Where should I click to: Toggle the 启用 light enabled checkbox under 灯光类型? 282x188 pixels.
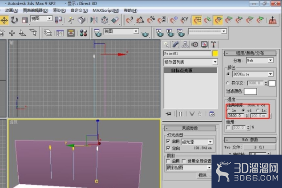tap(168, 141)
